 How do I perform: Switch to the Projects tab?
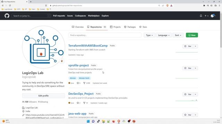click(x=115, y=27)
